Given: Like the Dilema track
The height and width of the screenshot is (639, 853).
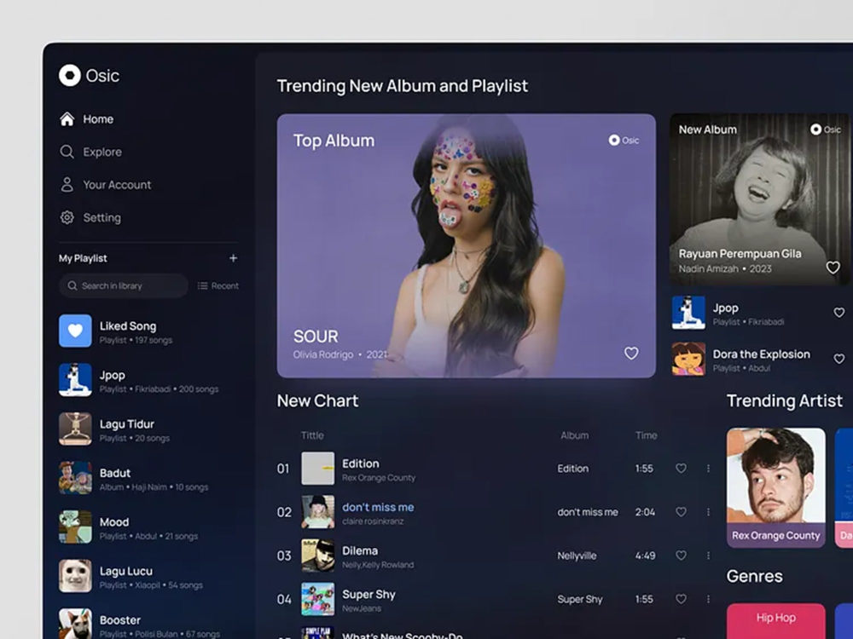Looking at the screenshot, I should coord(681,556).
